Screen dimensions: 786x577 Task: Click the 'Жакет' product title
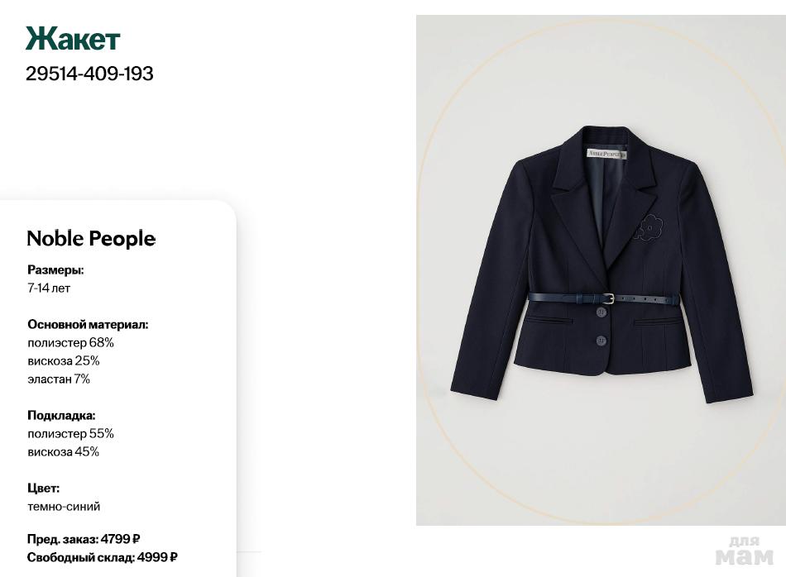(x=73, y=39)
